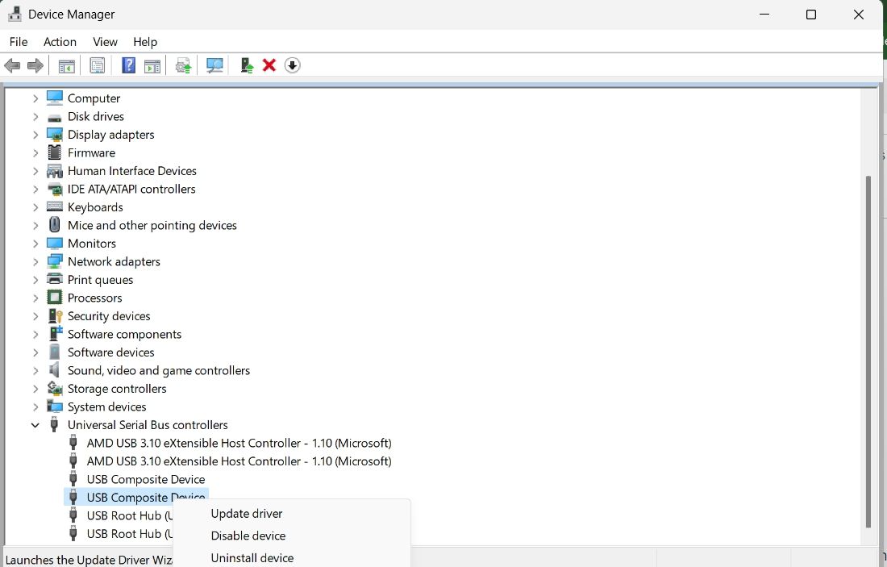Click the red X Uninstall device icon
The image size is (887, 567).
tap(269, 65)
